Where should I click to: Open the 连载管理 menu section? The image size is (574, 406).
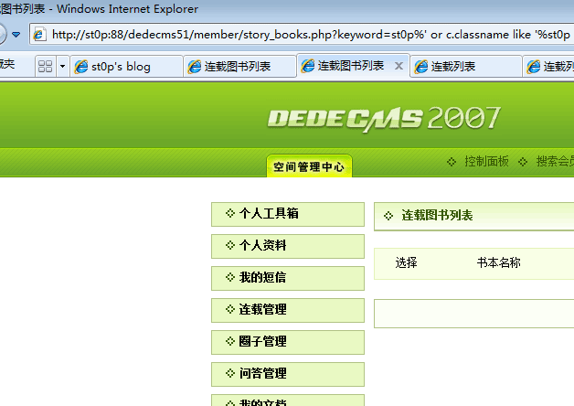point(288,310)
